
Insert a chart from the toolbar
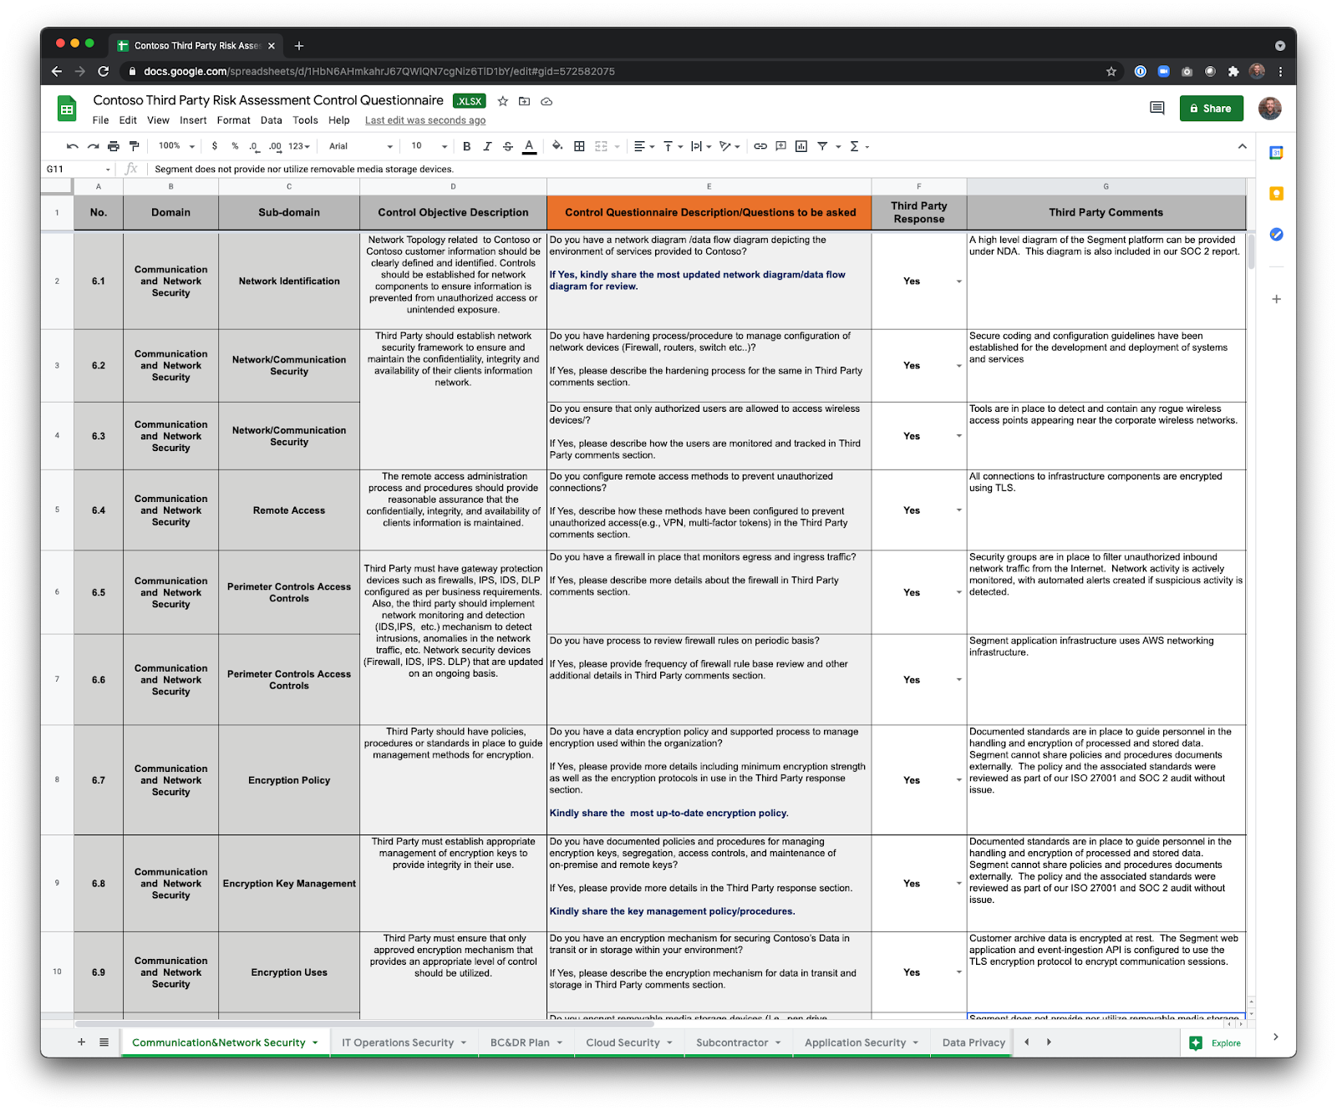coord(801,146)
